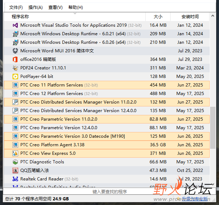219x205 pixels.
Task: Select Microsoft Visual Studio Tools for Applications 2019
Action: tap(107, 25)
